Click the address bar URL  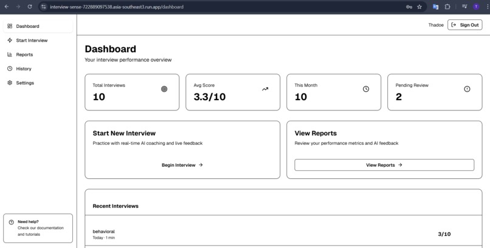117,7
